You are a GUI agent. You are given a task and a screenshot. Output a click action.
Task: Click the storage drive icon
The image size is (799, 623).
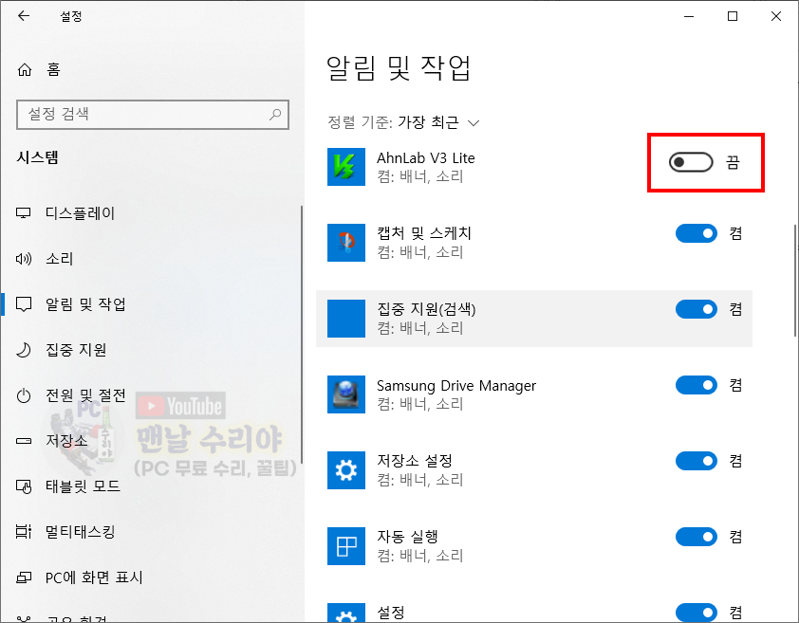[x=24, y=441]
